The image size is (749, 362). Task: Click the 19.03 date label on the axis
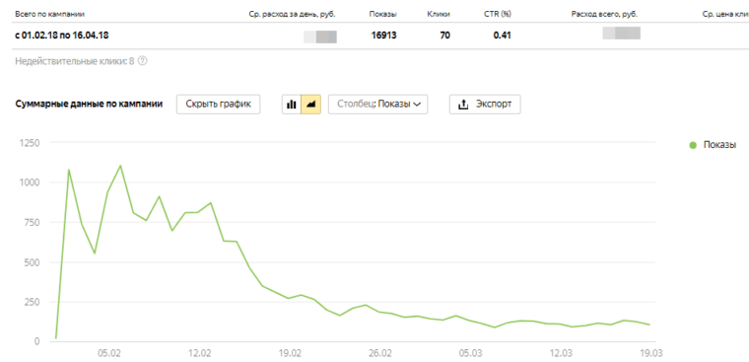point(652,353)
